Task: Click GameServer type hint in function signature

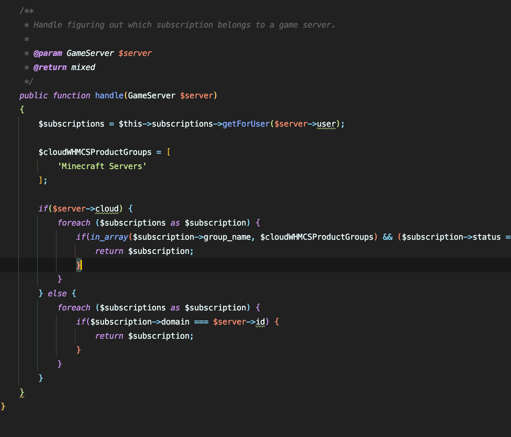Action: click(152, 96)
